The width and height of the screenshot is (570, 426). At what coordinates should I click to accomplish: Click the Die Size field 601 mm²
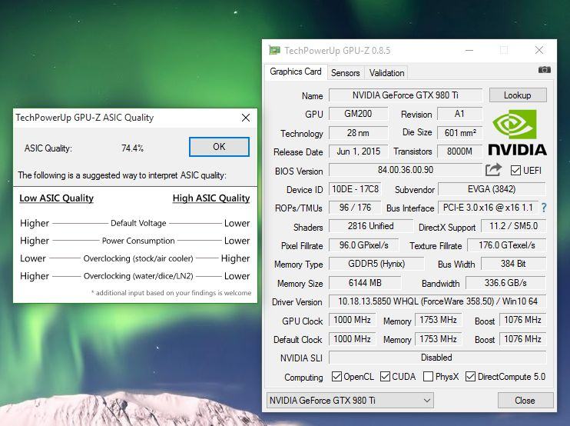click(460, 133)
